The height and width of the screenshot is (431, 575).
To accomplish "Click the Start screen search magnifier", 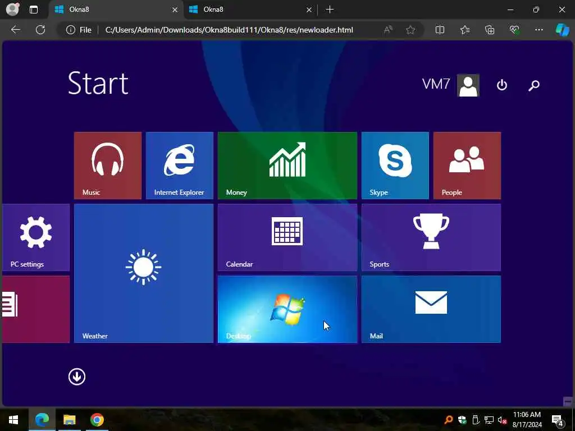I will 534,85.
